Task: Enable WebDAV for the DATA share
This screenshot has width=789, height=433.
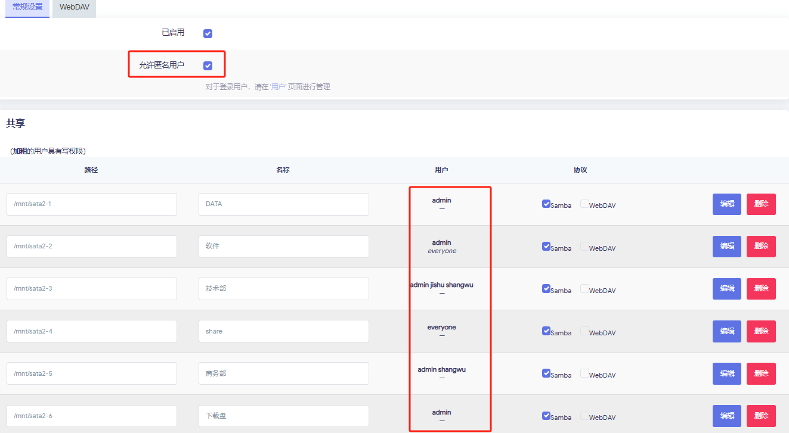Action: [584, 204]
